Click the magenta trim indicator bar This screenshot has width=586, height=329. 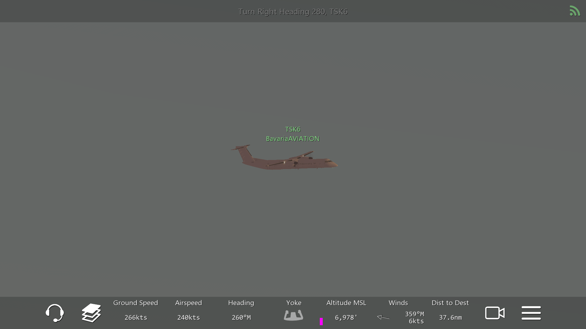click(x=321, y=321)
